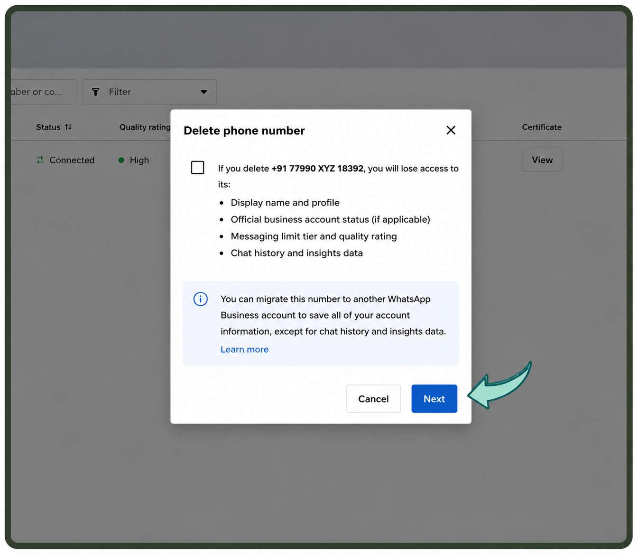Click the blue info icon
Viewport: 638px width, 555px height.
click(x=201, y=299)
